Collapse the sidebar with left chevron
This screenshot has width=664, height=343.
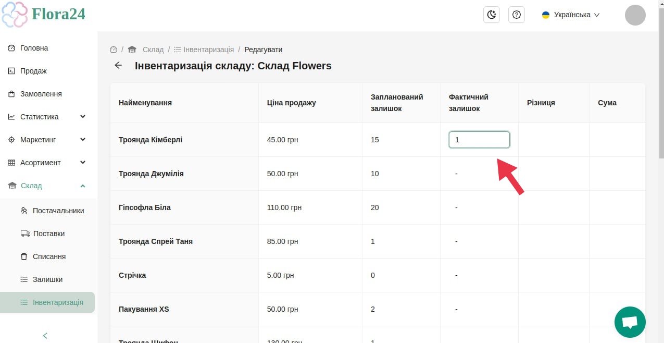[45, 336]
